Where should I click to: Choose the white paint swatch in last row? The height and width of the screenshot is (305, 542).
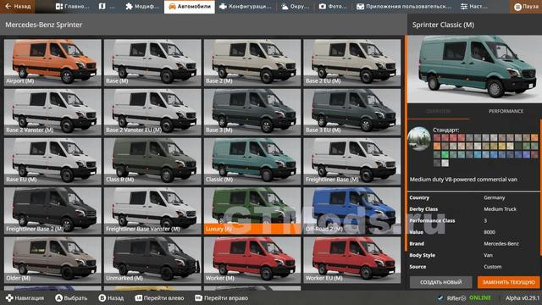[445, 163]
